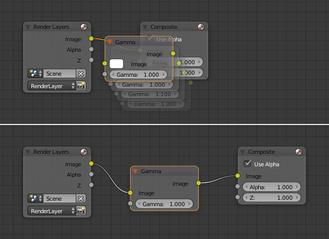This screenshot has height=239, width=329.
Task: Click Alpha 1.000 value field in lower Composite node
Action: point(272,187)
